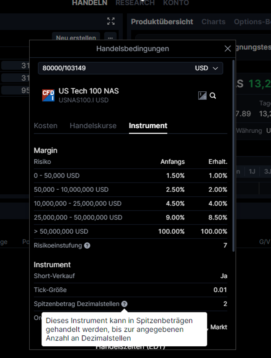Open the account 80000/103149 dropdown

coord(130,68)
